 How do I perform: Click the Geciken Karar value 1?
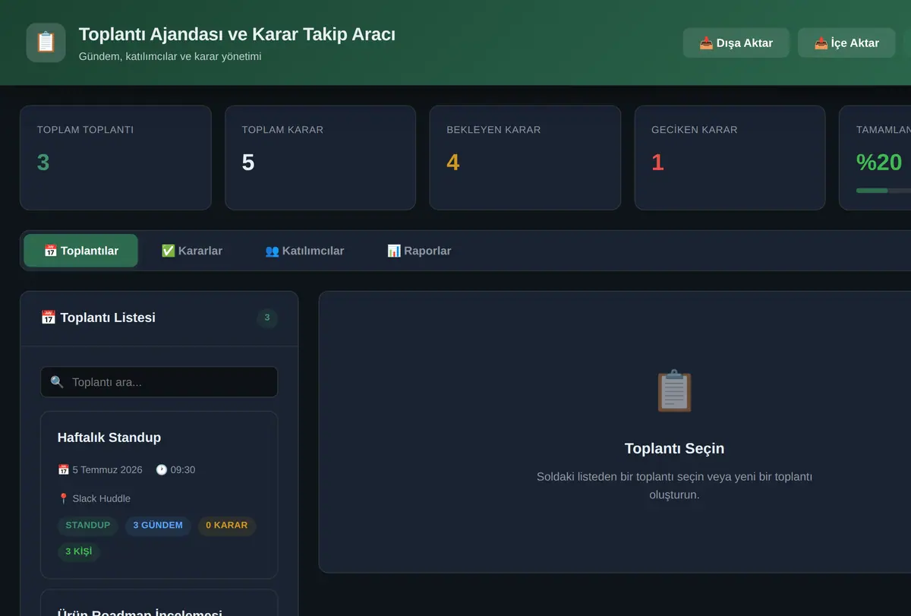click(x=657, y=162)
